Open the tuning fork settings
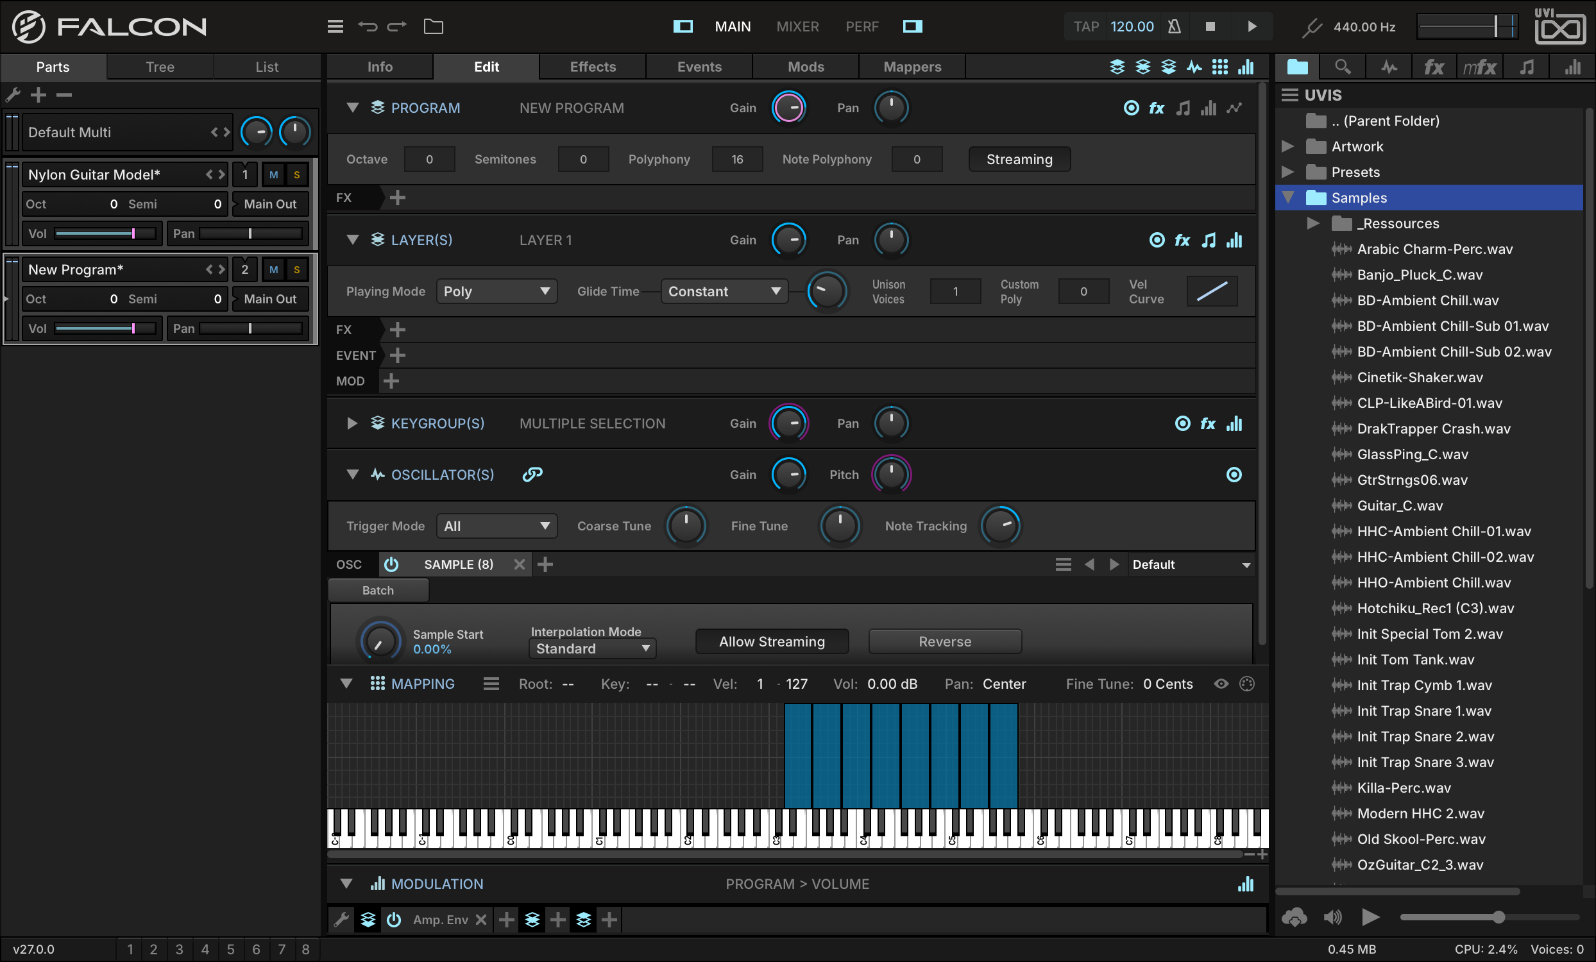This screenshot has height=962, width=1596. (x=1312, y=27)
